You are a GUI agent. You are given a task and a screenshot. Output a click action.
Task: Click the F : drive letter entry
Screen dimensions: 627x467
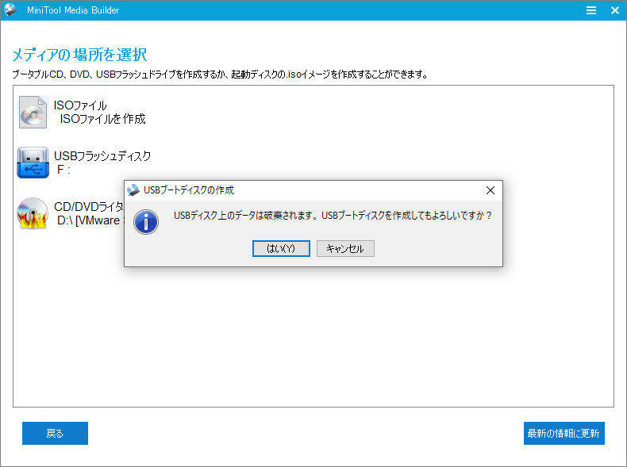pos(64,170)
